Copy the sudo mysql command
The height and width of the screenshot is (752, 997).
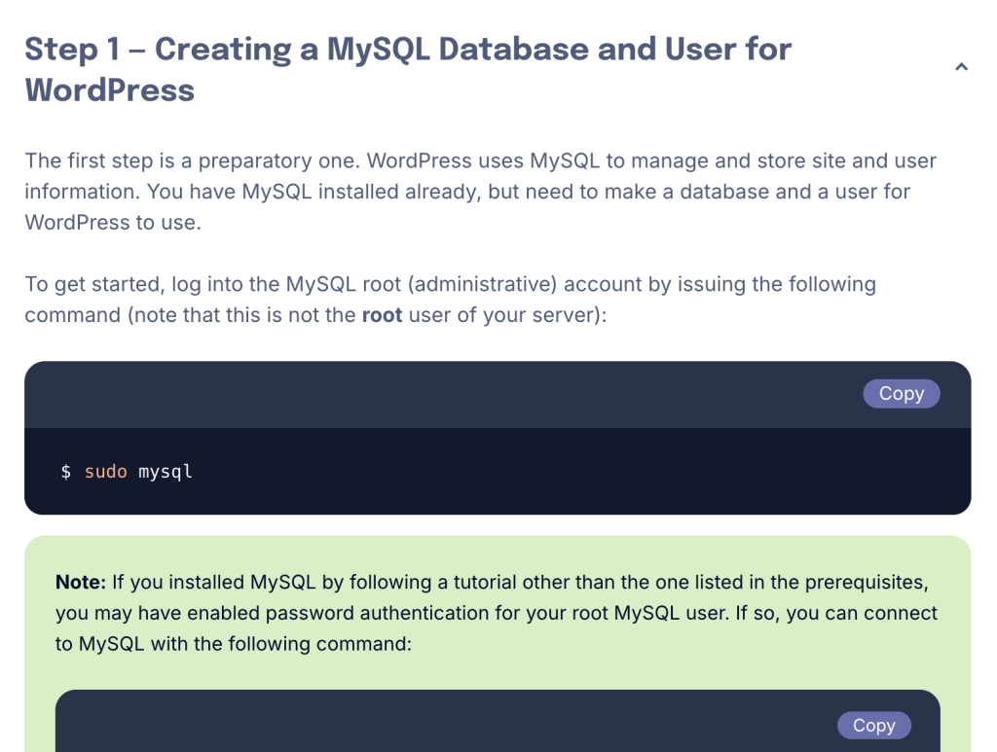pyautogui.click(x=901, y=393)
